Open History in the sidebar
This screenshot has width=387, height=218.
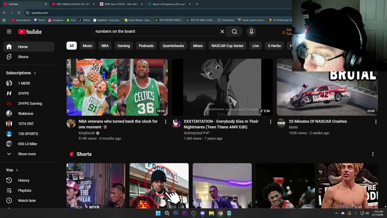(29, 180)
